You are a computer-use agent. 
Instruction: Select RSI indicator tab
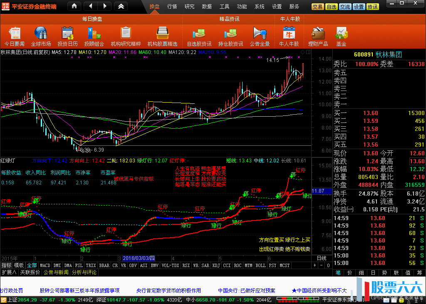tap(186, 265)
